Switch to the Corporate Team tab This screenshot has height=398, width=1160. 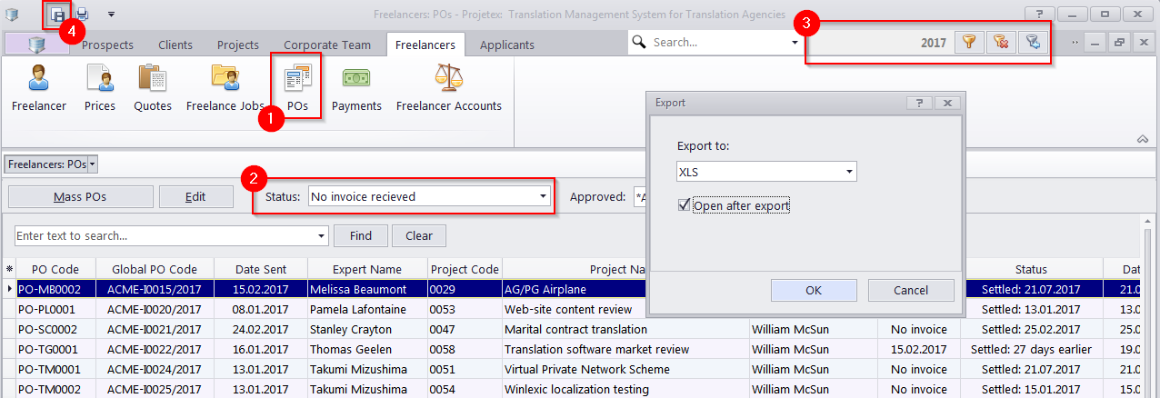(x=326, y=45)
